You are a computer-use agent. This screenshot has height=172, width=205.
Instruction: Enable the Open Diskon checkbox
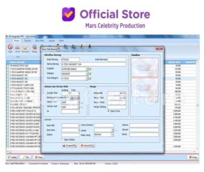click(x=62, y=139)
